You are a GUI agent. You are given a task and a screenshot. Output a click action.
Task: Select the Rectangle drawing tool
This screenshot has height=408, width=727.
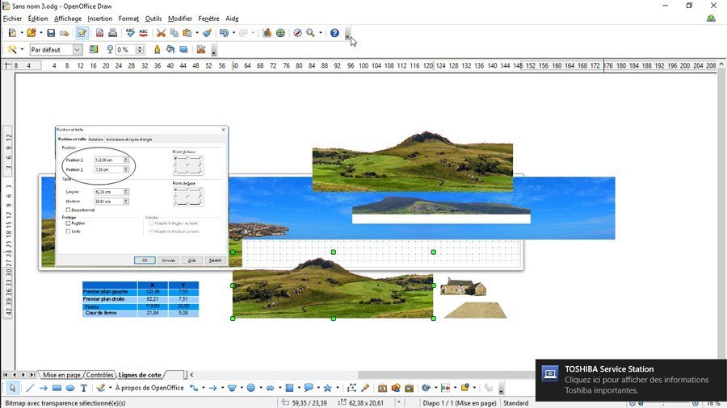[x=57, y=388]
